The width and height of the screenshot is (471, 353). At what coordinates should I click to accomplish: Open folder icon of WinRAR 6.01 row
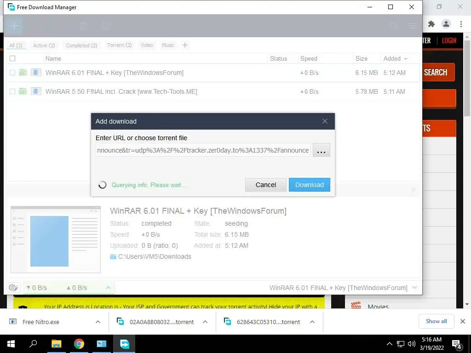(23, 72)
